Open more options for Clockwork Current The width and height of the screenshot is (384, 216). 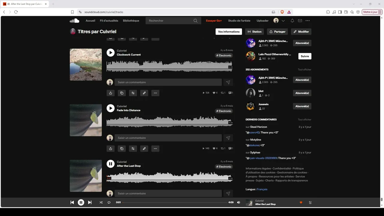[155, 93]
